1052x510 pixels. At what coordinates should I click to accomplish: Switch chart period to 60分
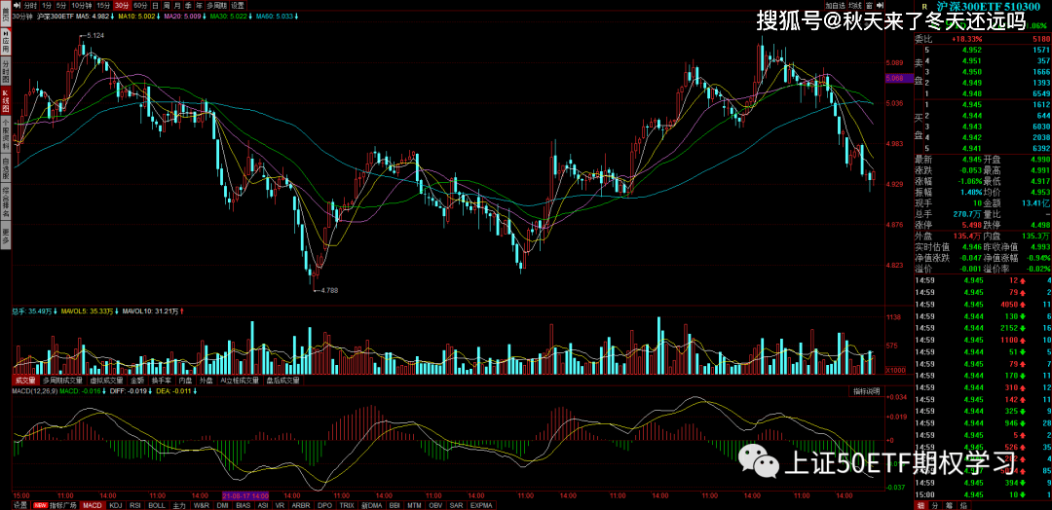140,5
